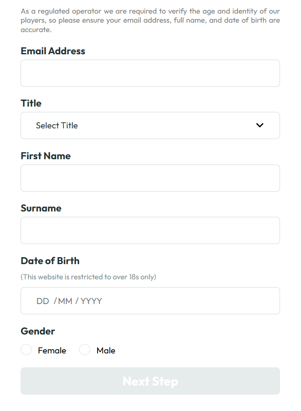Select the Female radio button circle
This screenshot has width=301, height=411.
point(26,350)
